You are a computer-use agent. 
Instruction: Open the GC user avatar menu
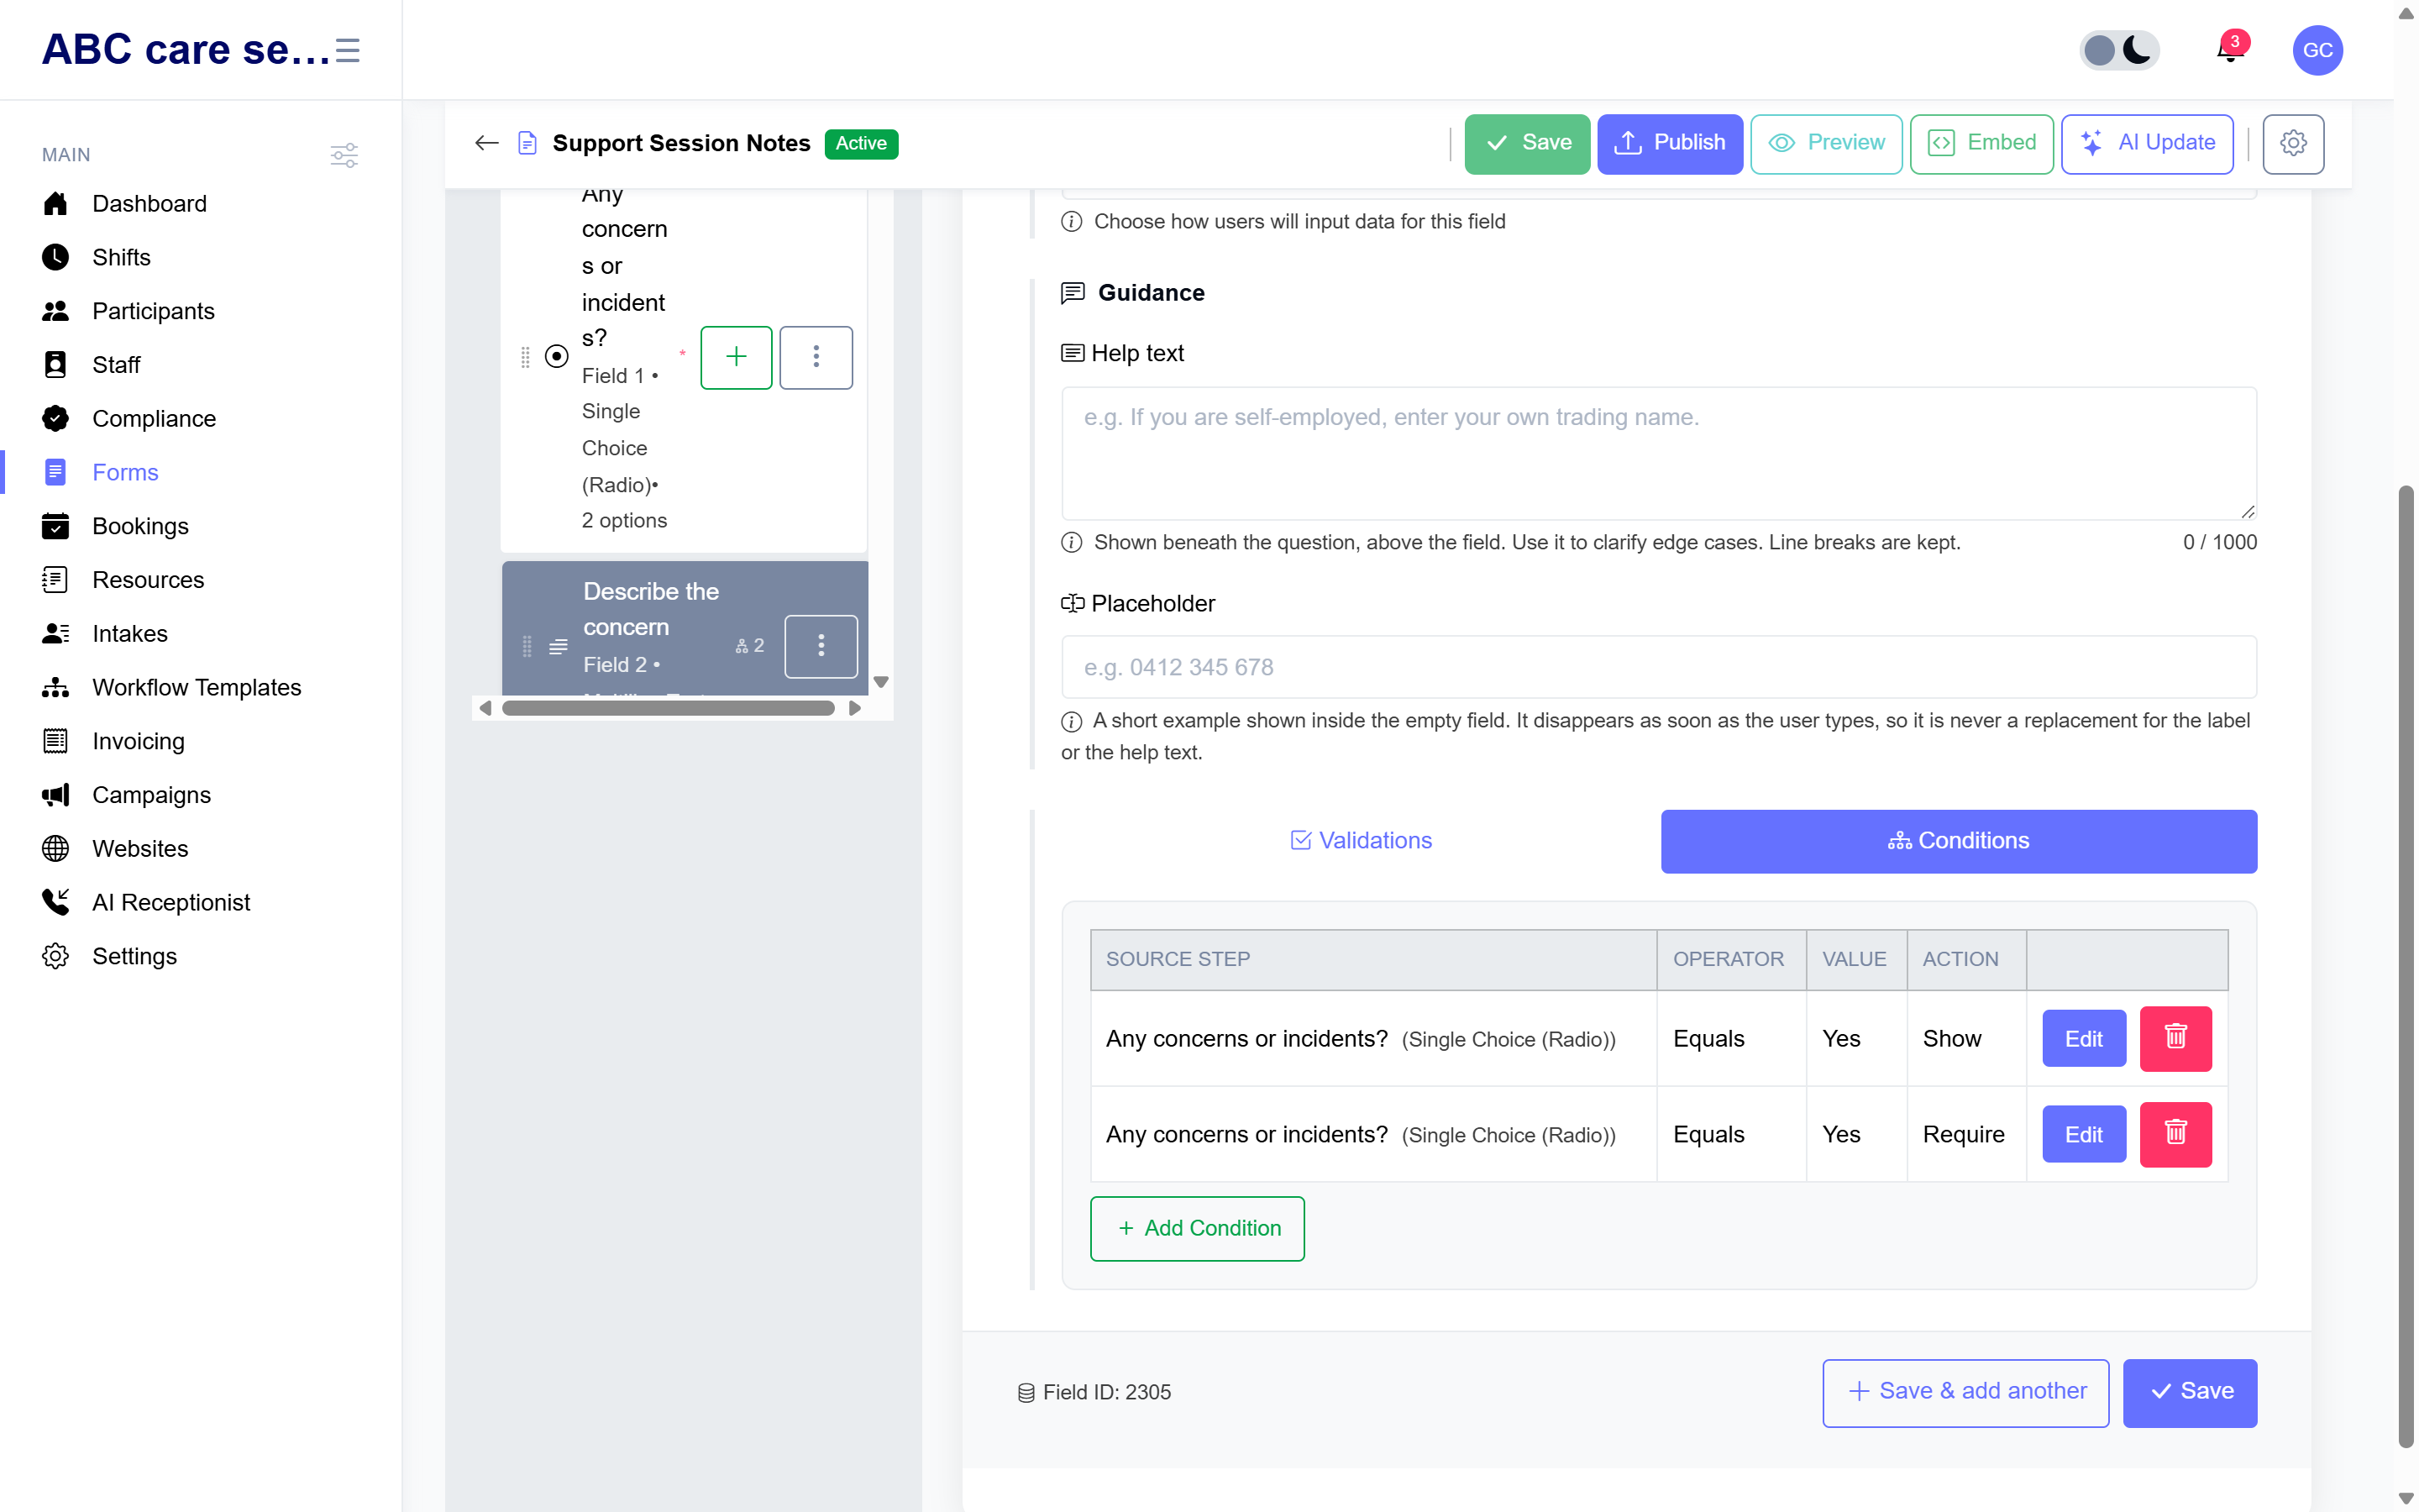(x=2317, y=50)
